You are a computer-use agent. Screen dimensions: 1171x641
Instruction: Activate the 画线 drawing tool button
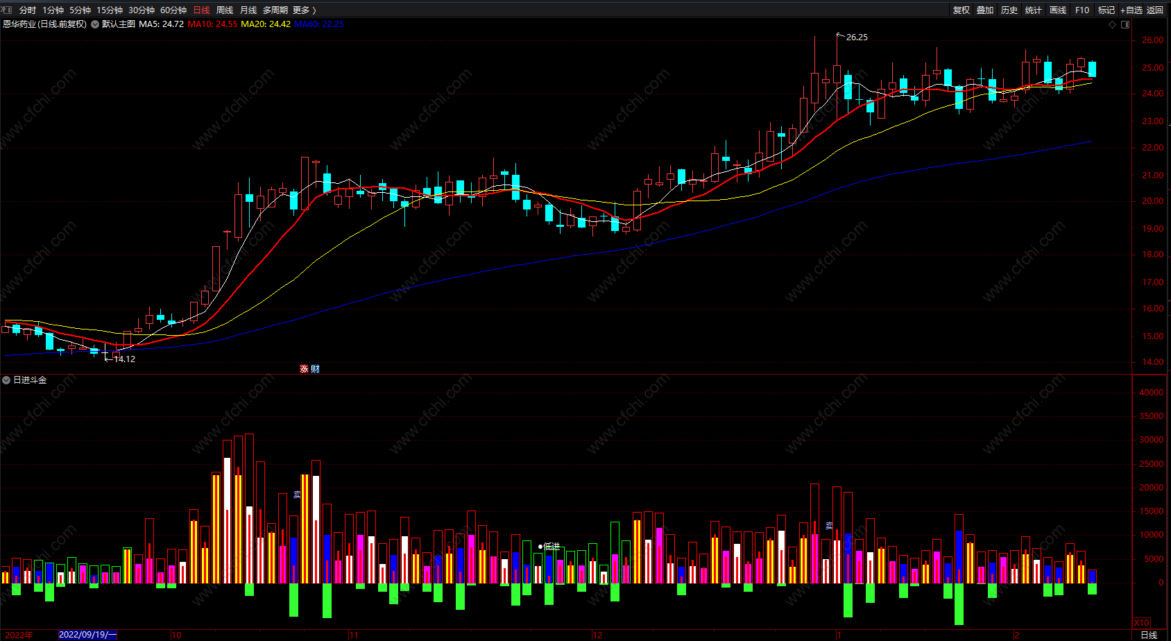pyautogui.click(x=1058, y=10)
